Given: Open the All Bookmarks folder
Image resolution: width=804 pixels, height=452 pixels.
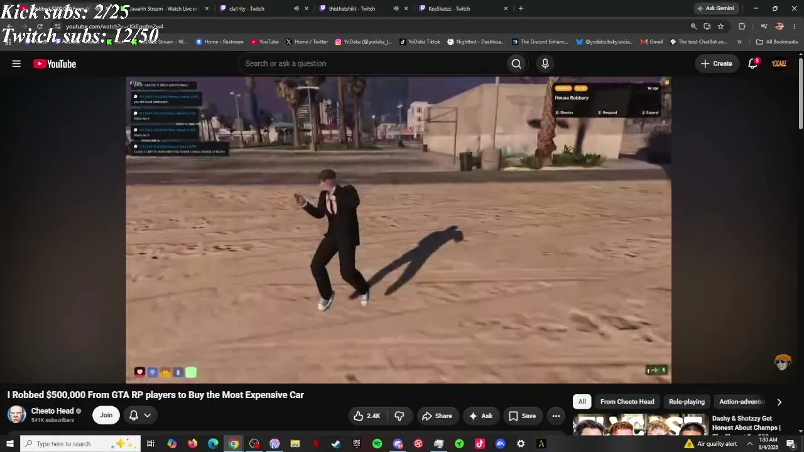Looking at the screenshot, I should point(777,42).
